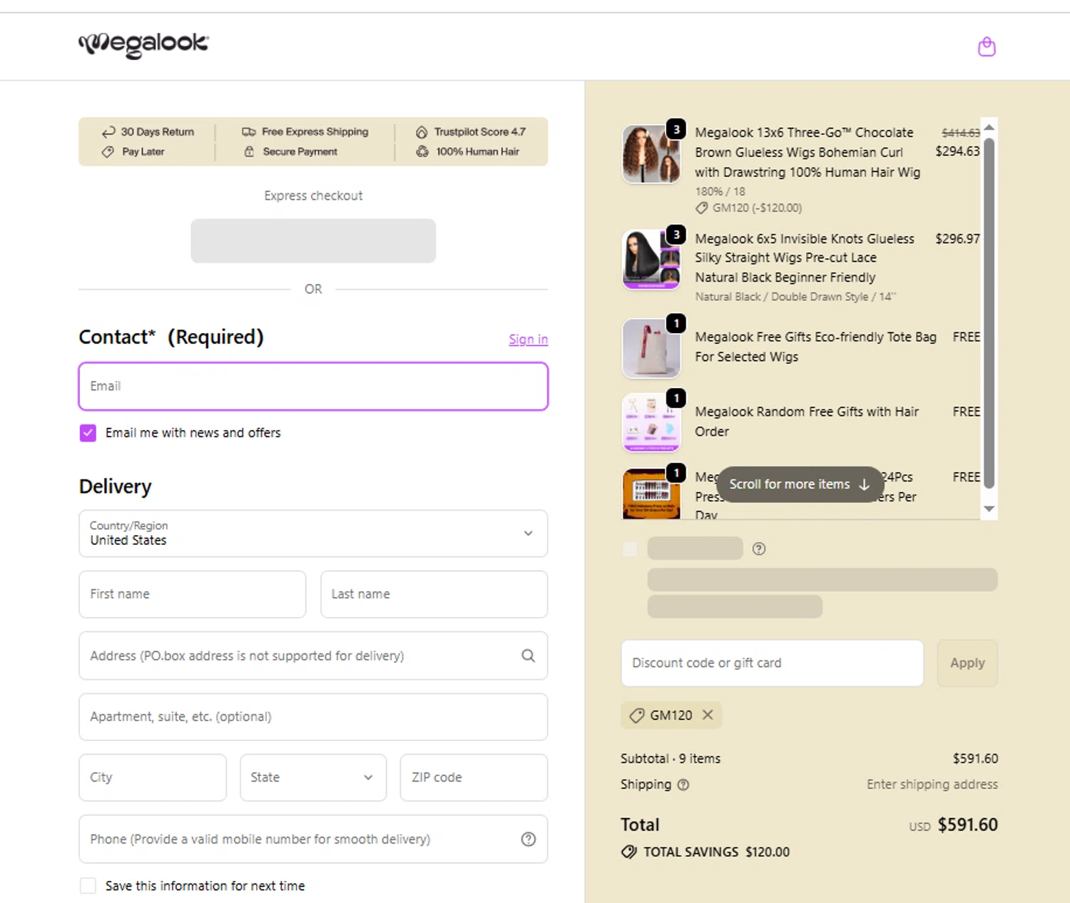
Task: Click the Pay Later tag icon
Action: tap(108, 152)
